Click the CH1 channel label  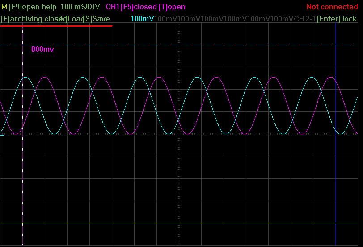(x=112, y=7)
